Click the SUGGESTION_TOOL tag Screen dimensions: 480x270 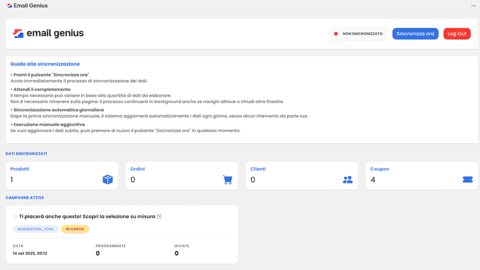tap(35, 229)
